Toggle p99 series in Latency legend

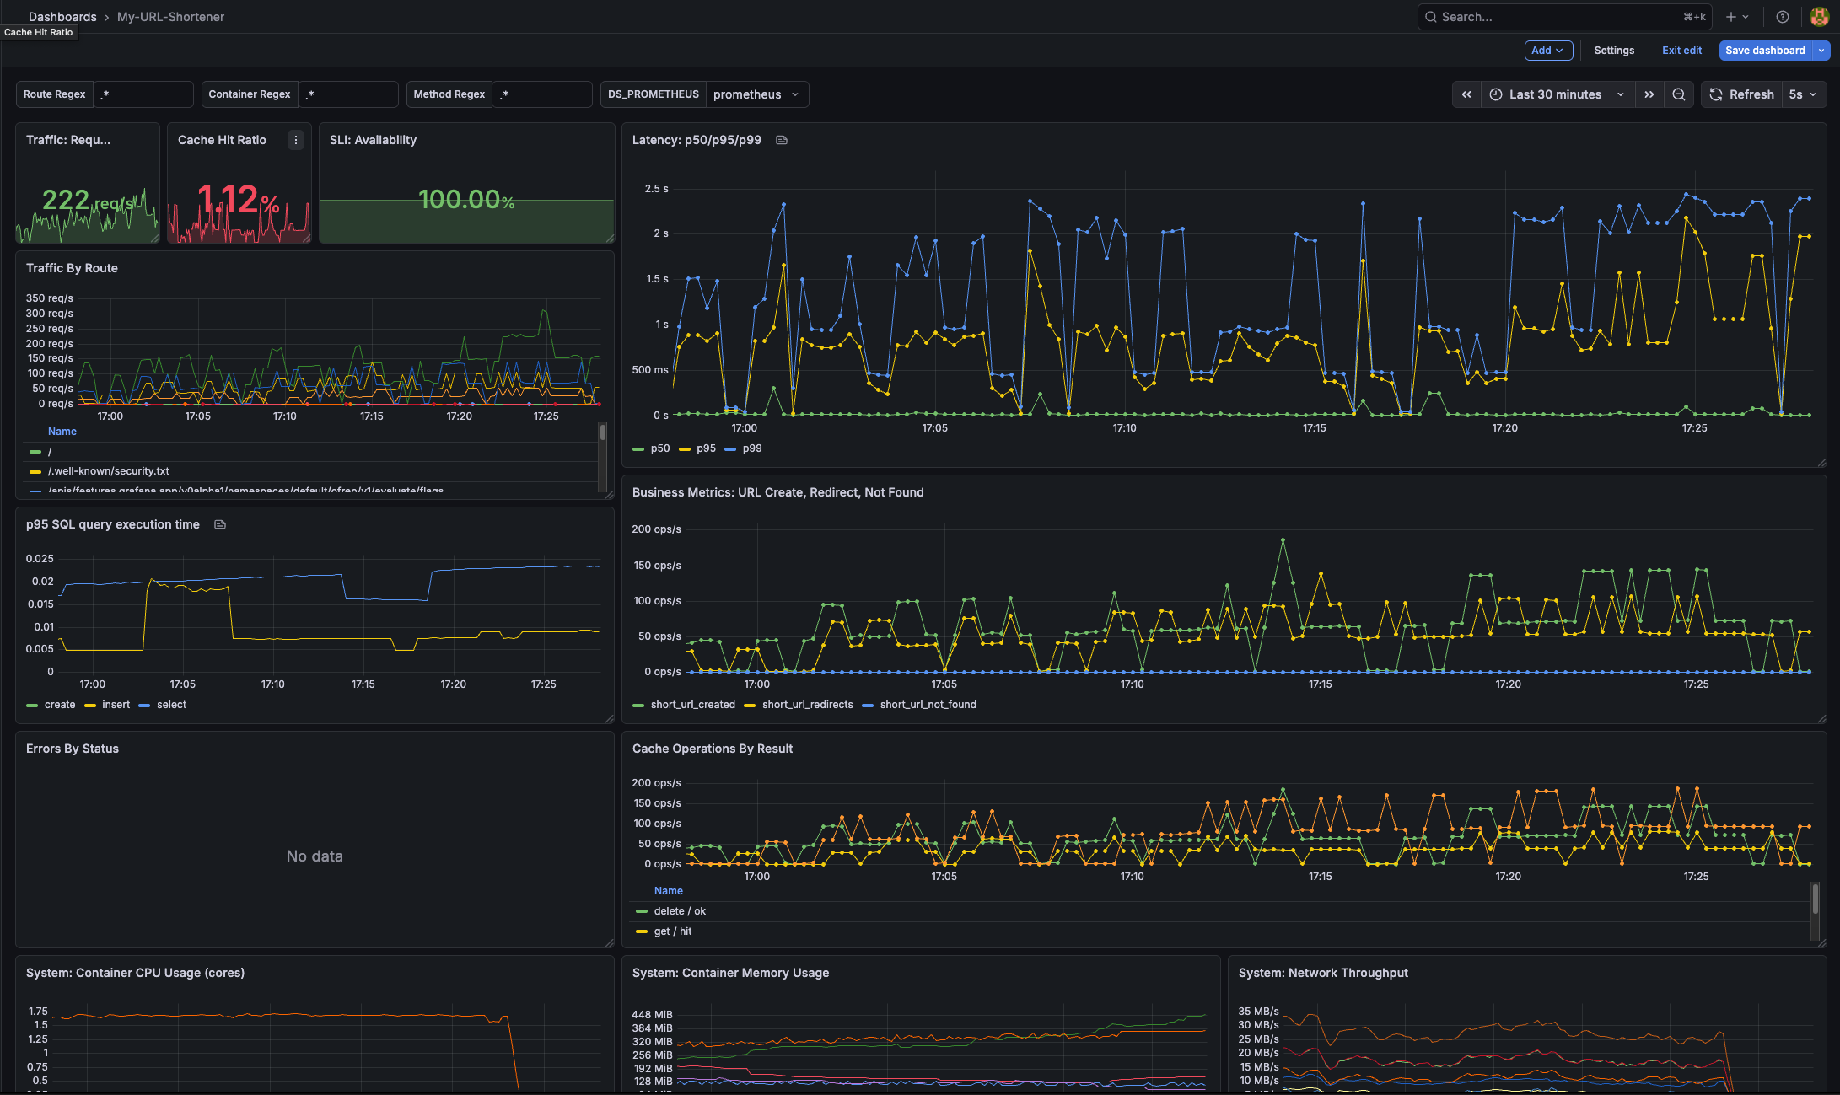click(x=751, y=448)
